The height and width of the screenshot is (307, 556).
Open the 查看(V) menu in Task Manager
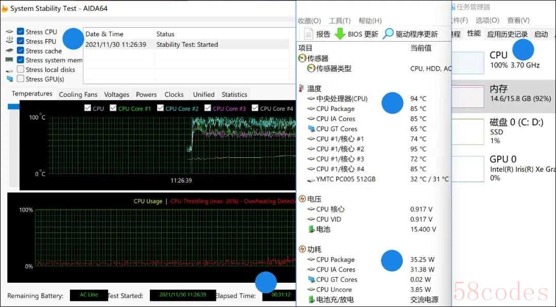518,20
